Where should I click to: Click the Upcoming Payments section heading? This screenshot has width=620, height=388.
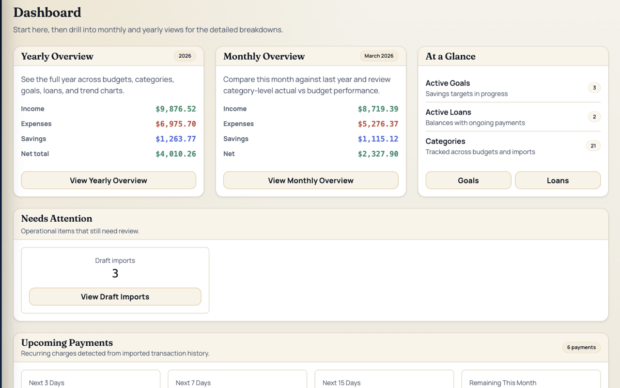[x=67, y=342]
